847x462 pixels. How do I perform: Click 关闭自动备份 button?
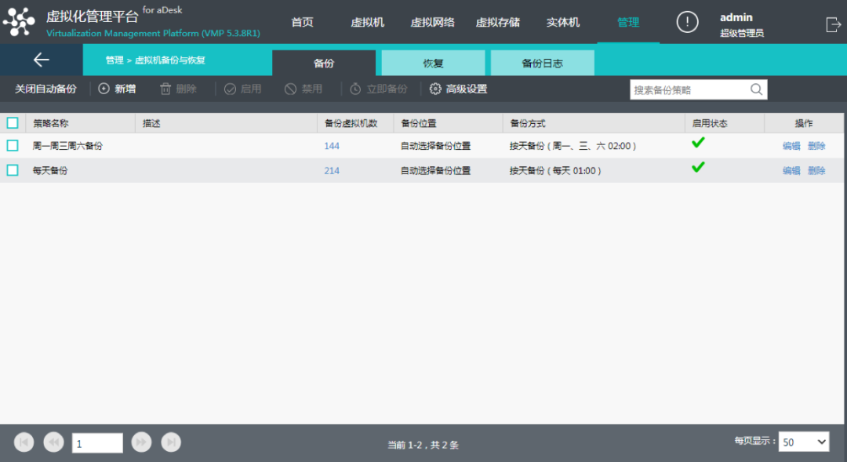(x=45, y=89)
